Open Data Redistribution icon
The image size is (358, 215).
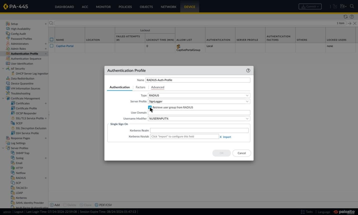[8, 79]
